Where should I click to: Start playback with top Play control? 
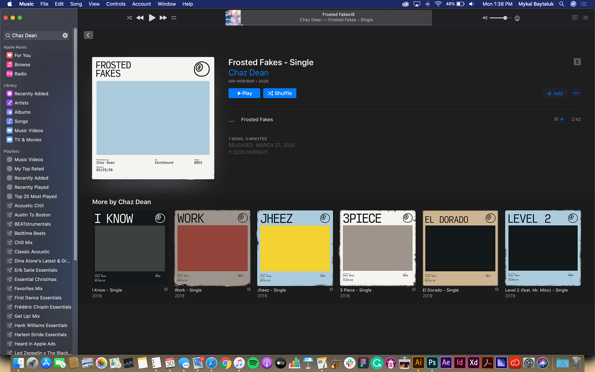(152, 18)
